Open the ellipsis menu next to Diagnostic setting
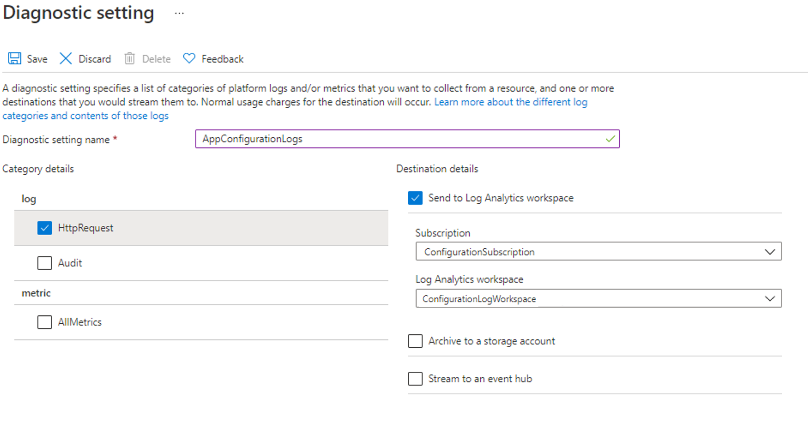This screenshot has width=808, height=426. pos(179,13)
